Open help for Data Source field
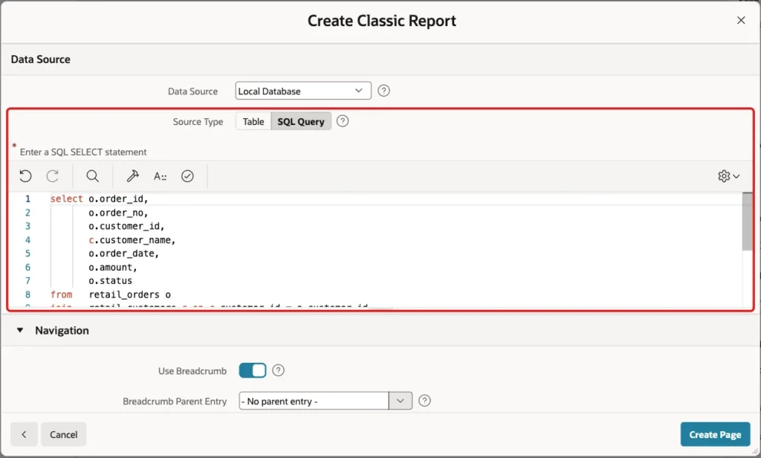761x458 pixels. pyautogui.click(x=383, y=91)
